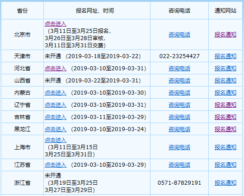The width and height of the screenshot is (244, 196).
Task: Open Jiangsu's 咨询电话 link
Action: 179,165
